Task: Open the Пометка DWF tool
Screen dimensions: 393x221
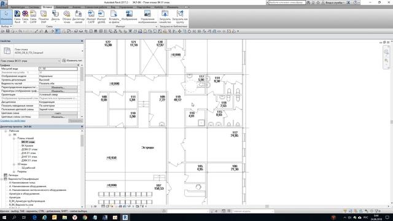Action: pyautogui.click(x=44, y=17)
